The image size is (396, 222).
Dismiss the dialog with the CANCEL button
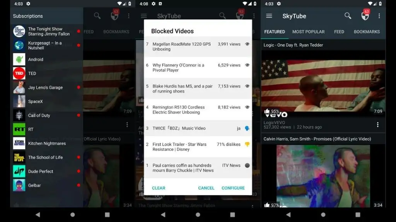pos(206,188)
